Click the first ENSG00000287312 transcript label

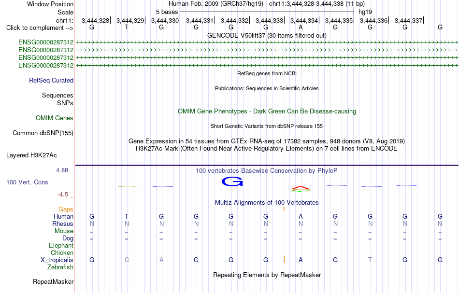pos(46,42)
